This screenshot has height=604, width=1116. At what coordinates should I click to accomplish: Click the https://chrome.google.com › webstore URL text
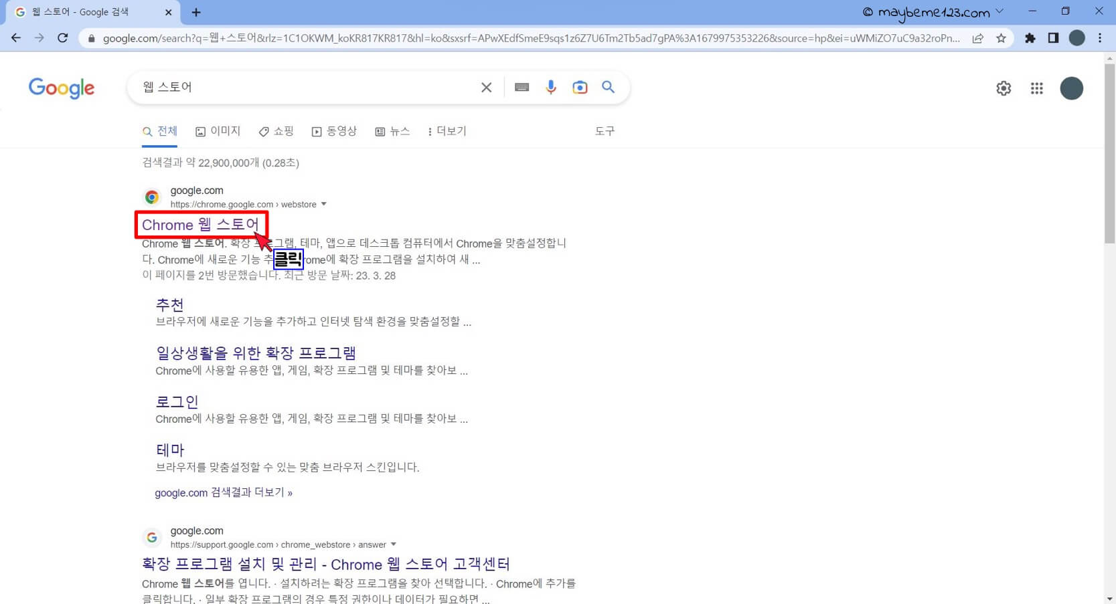tap(243, 205)
